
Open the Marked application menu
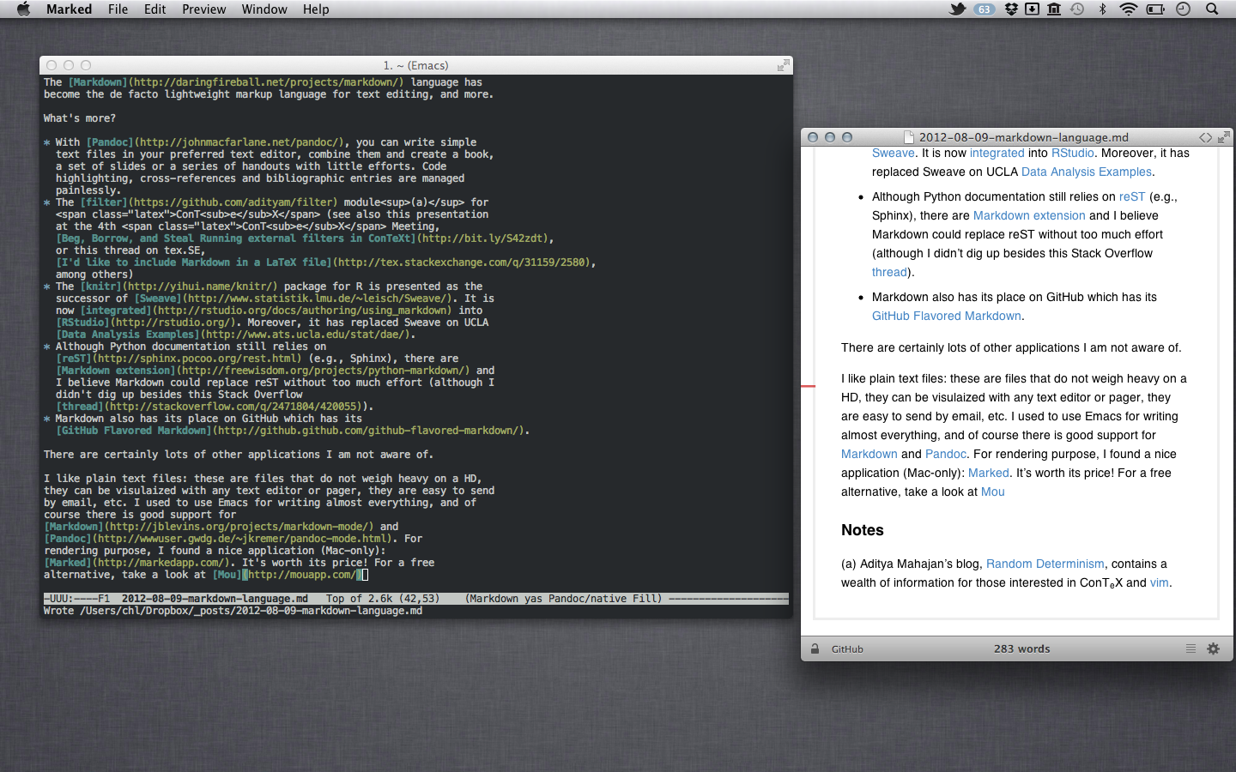click(69, 9)
